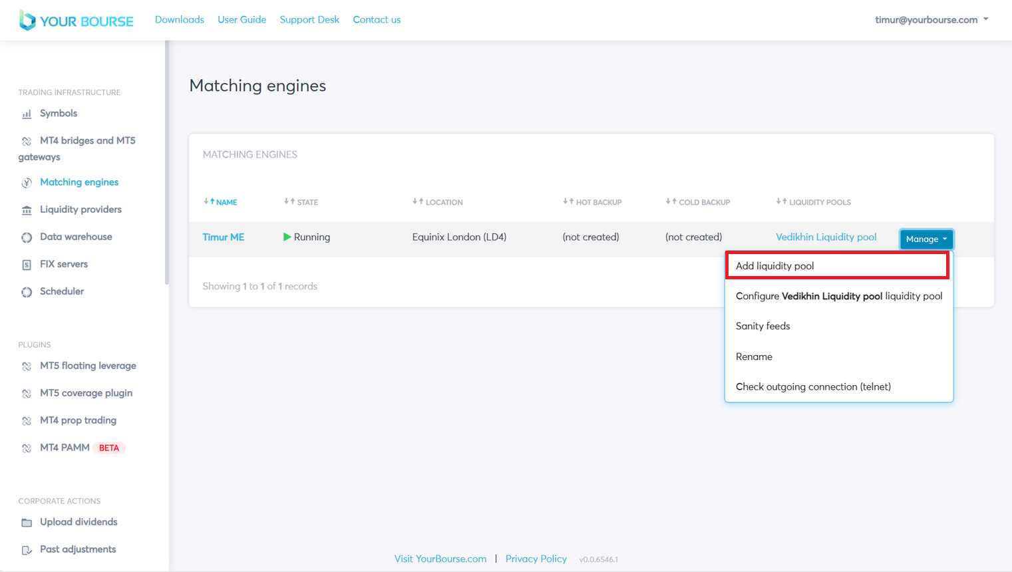Click the Past adjustments icon
The image size is (1012, 572).
pos(27,550)
